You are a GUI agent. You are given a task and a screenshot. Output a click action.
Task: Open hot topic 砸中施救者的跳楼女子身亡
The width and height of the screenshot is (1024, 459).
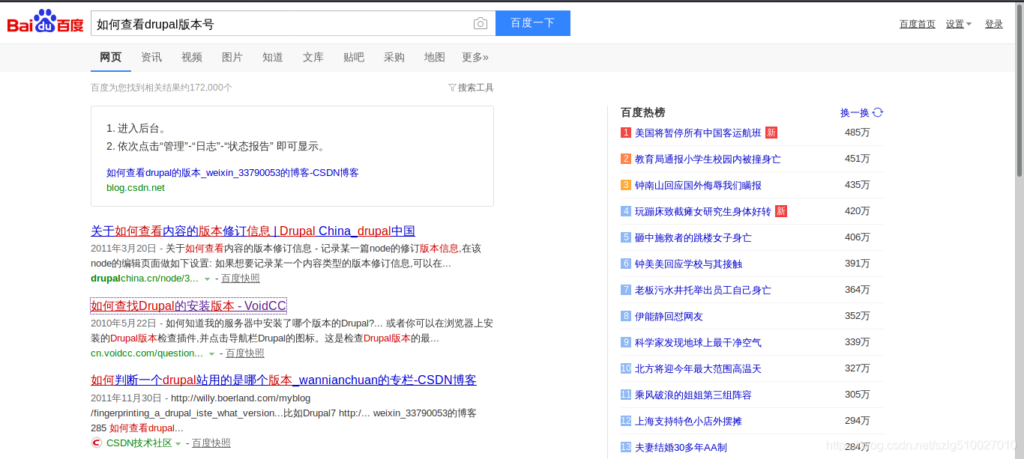coord(693,237)
